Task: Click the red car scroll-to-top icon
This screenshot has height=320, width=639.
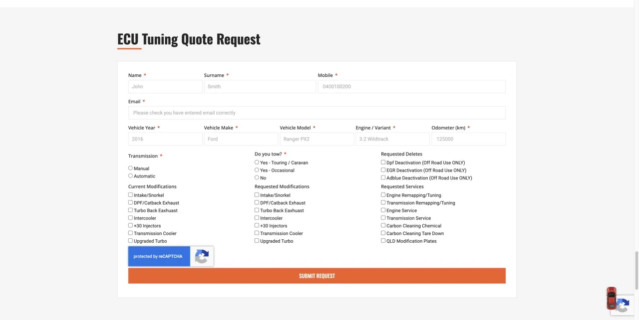Action: point(611,298)
